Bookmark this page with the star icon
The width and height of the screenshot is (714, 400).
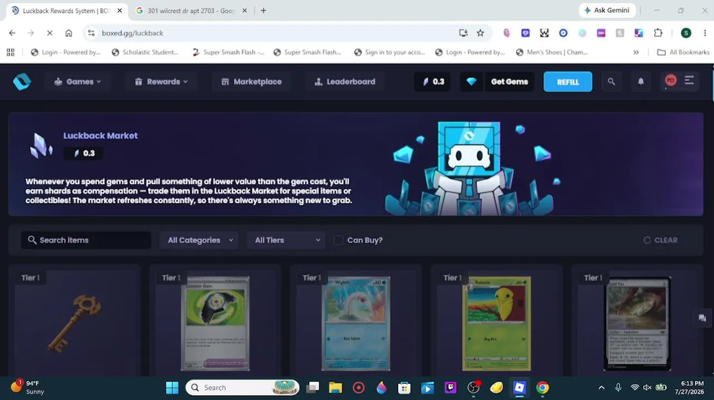tap(480, 33)
